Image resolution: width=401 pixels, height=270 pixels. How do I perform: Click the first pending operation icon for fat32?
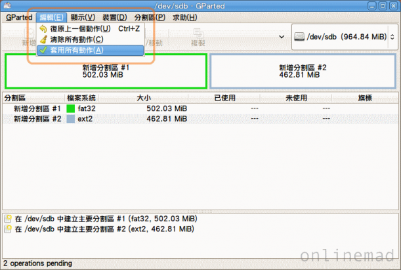tap(8, 219)
